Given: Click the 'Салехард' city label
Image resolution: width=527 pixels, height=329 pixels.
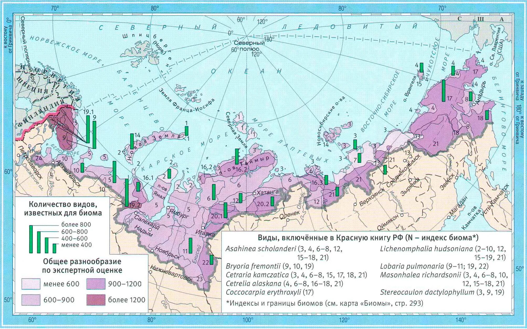Looking at the screenshot, I should (x=147, y=222).
